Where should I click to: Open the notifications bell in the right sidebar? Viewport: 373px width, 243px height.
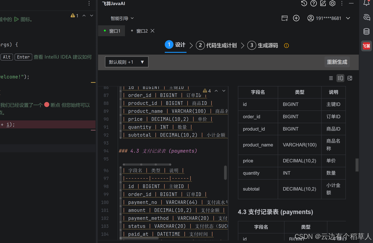click(367, 3)
